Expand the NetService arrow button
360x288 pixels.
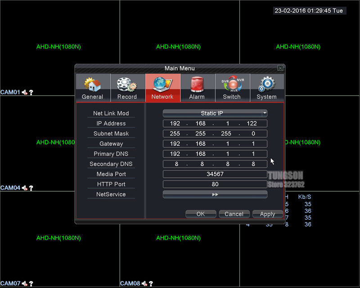tap(215, 194)
